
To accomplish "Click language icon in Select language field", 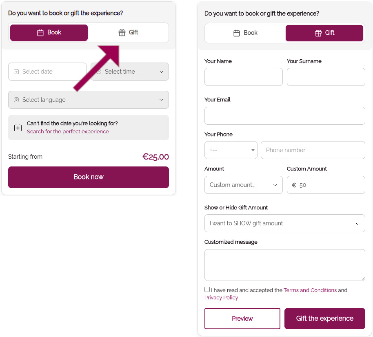I will (x=16, y=100).
